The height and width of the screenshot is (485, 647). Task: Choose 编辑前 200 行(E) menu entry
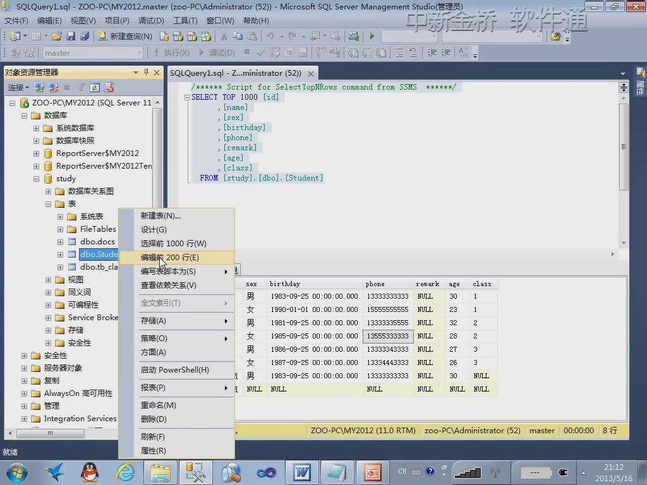[177, 258]
